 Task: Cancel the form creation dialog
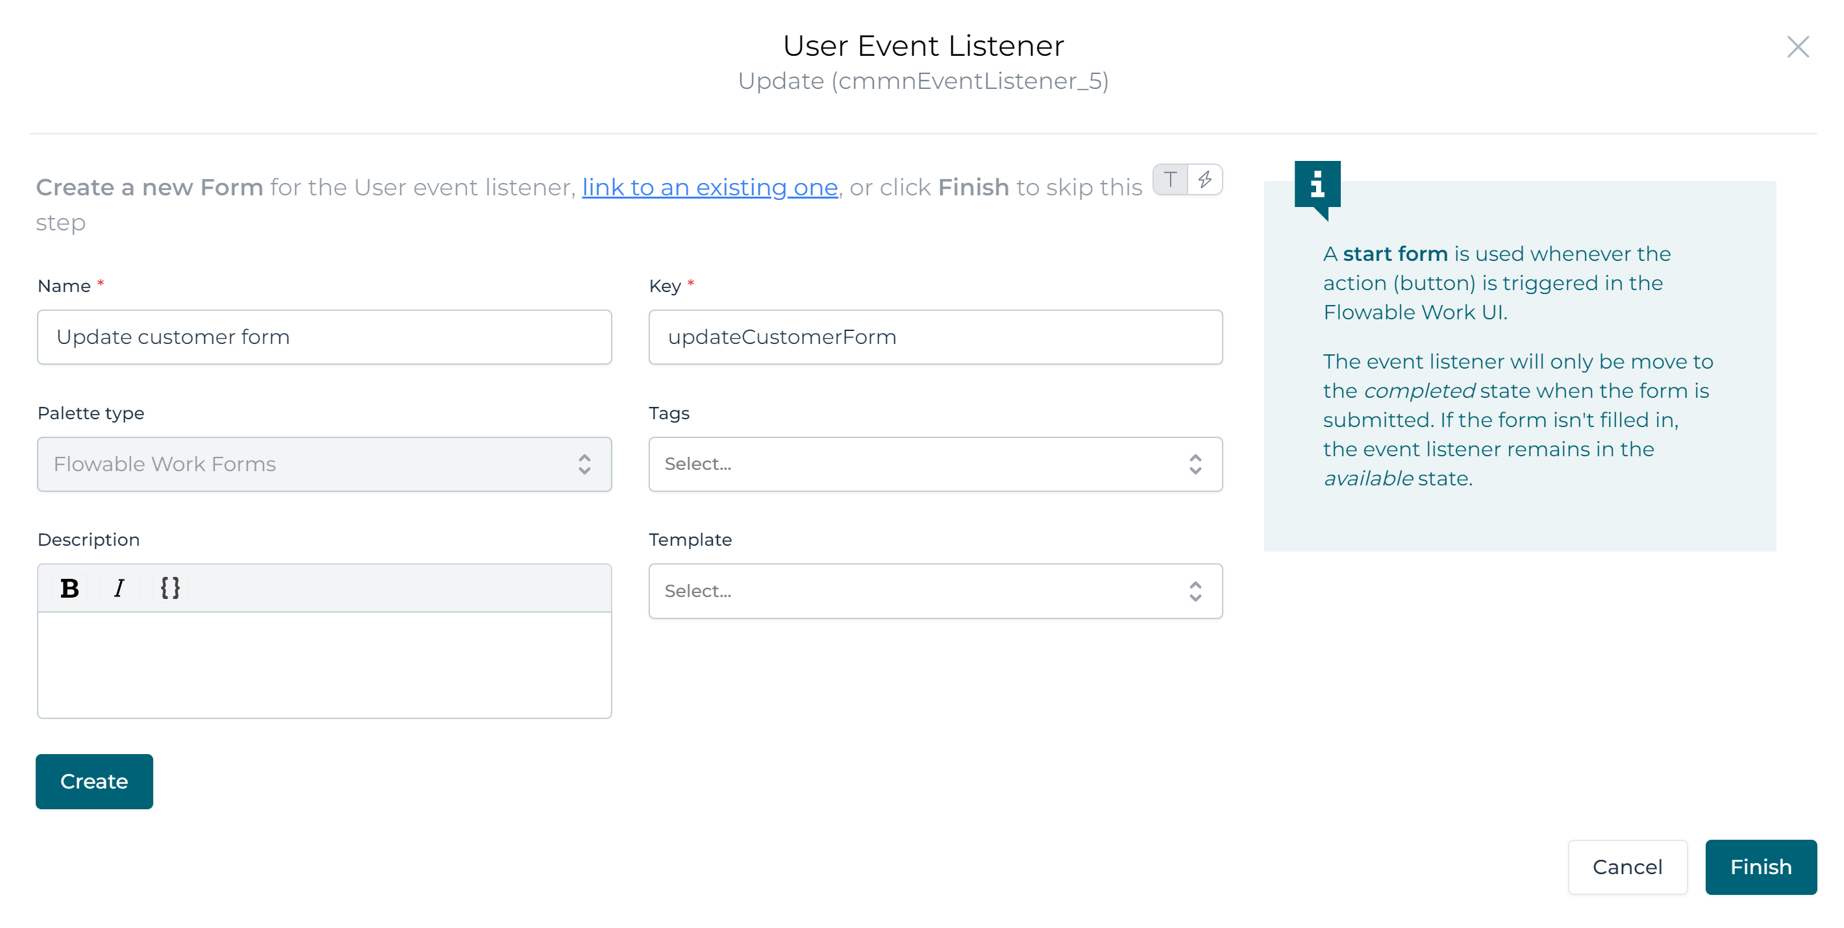tap(1628, 866)
